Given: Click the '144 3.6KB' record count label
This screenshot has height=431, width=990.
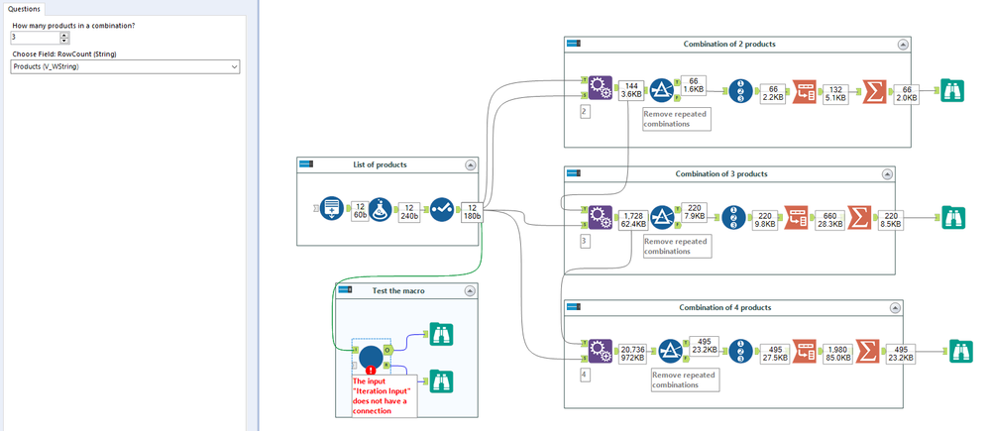Looking at the screenshot, I should (630, 89).
